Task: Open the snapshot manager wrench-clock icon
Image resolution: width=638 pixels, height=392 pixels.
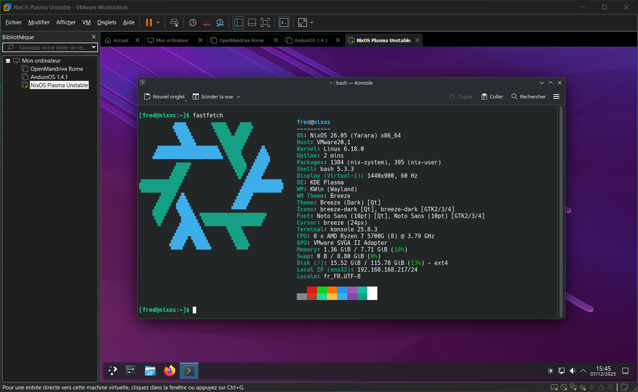Action: pyautogui.click(x=220, y=23)
